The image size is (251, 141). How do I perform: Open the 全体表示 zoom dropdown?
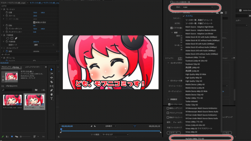point(111,126)
